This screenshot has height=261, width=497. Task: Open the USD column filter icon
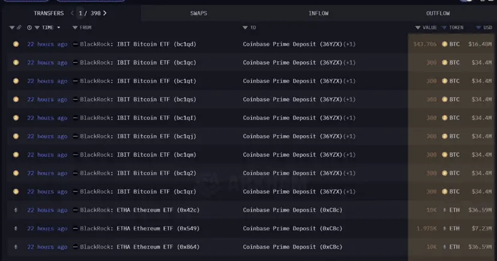click(478, 28)
